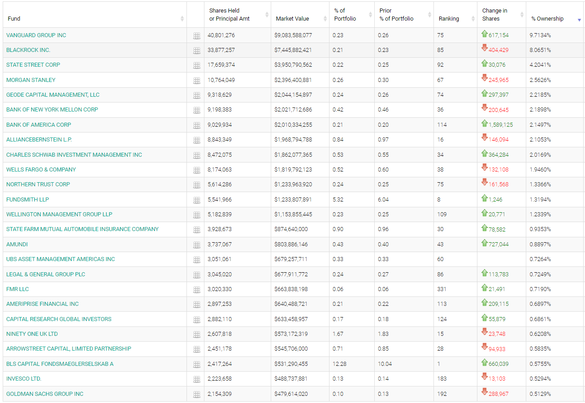The width and height of the screenshot is (585, 403).
Task: Click Goldman Sachs share change 288,967
Action: coord(498,394)
